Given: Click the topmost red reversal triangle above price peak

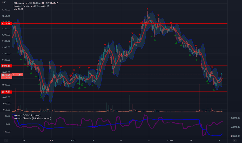Looking at the screenshot, I should click(147, 9).
